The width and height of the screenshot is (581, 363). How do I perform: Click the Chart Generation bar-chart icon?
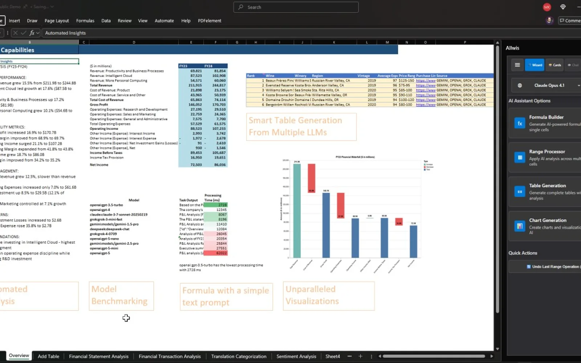pyautogui.click(x=520, y=226)
